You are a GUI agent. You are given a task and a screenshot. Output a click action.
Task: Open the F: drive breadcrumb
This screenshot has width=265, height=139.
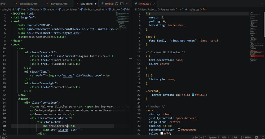(x=136, y=10)
